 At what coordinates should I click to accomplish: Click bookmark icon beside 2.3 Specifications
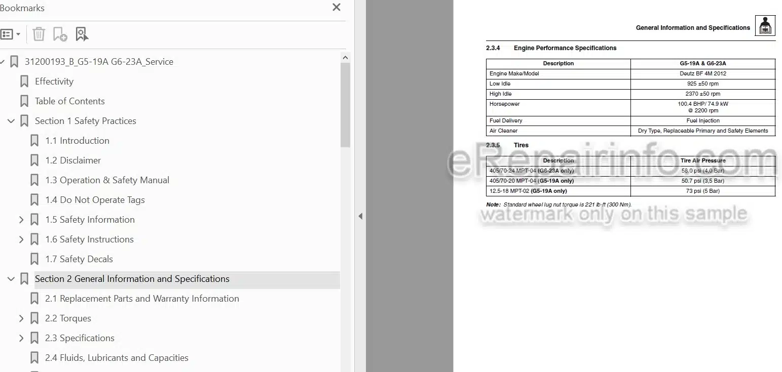tap(34, 338)
